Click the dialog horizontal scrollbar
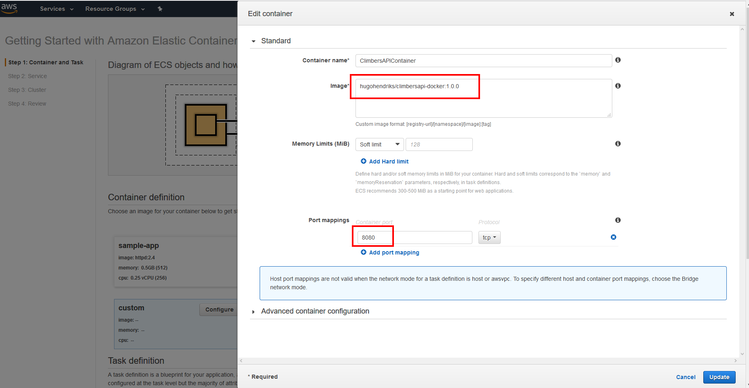This screenshot has width=749, height=388. (x=488, y=360)
